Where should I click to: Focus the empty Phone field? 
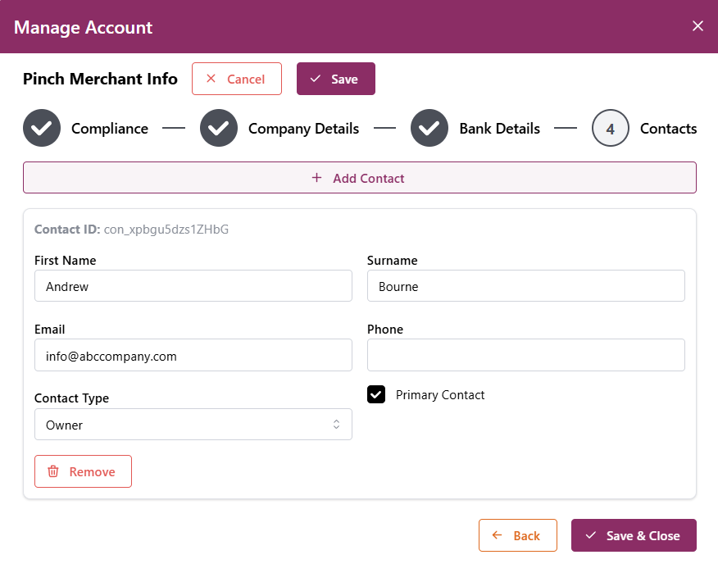coord(525,356)
